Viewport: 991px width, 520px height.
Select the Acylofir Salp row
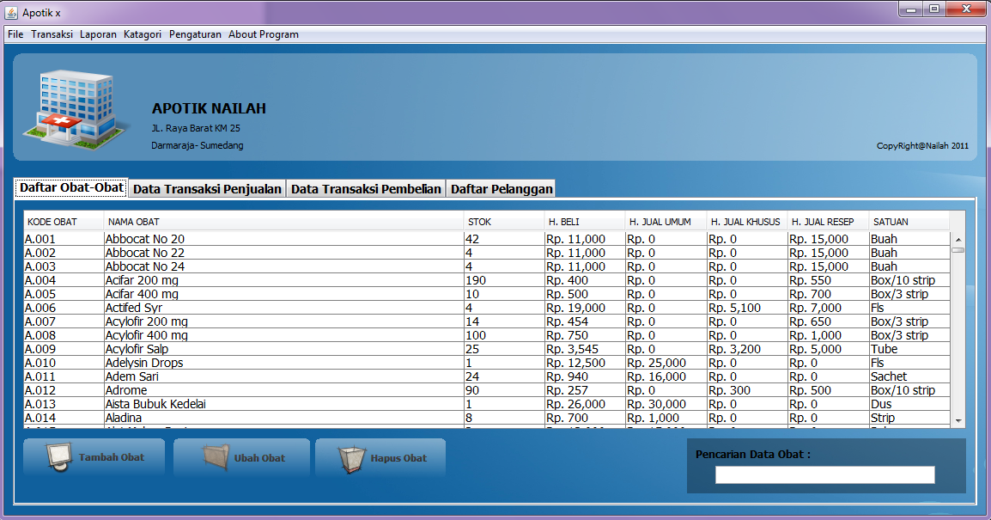[487, 349]
